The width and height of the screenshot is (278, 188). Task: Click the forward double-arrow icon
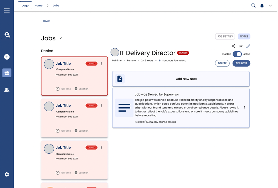click(241, 46)
